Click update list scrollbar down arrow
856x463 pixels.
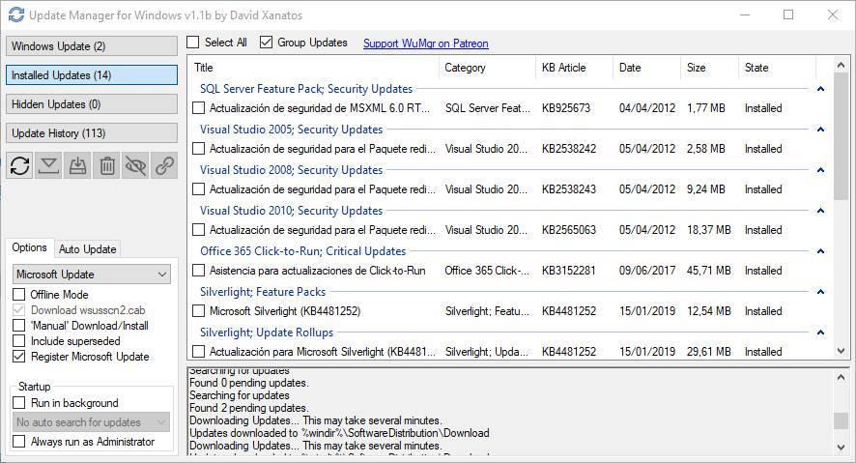(841, 351)
